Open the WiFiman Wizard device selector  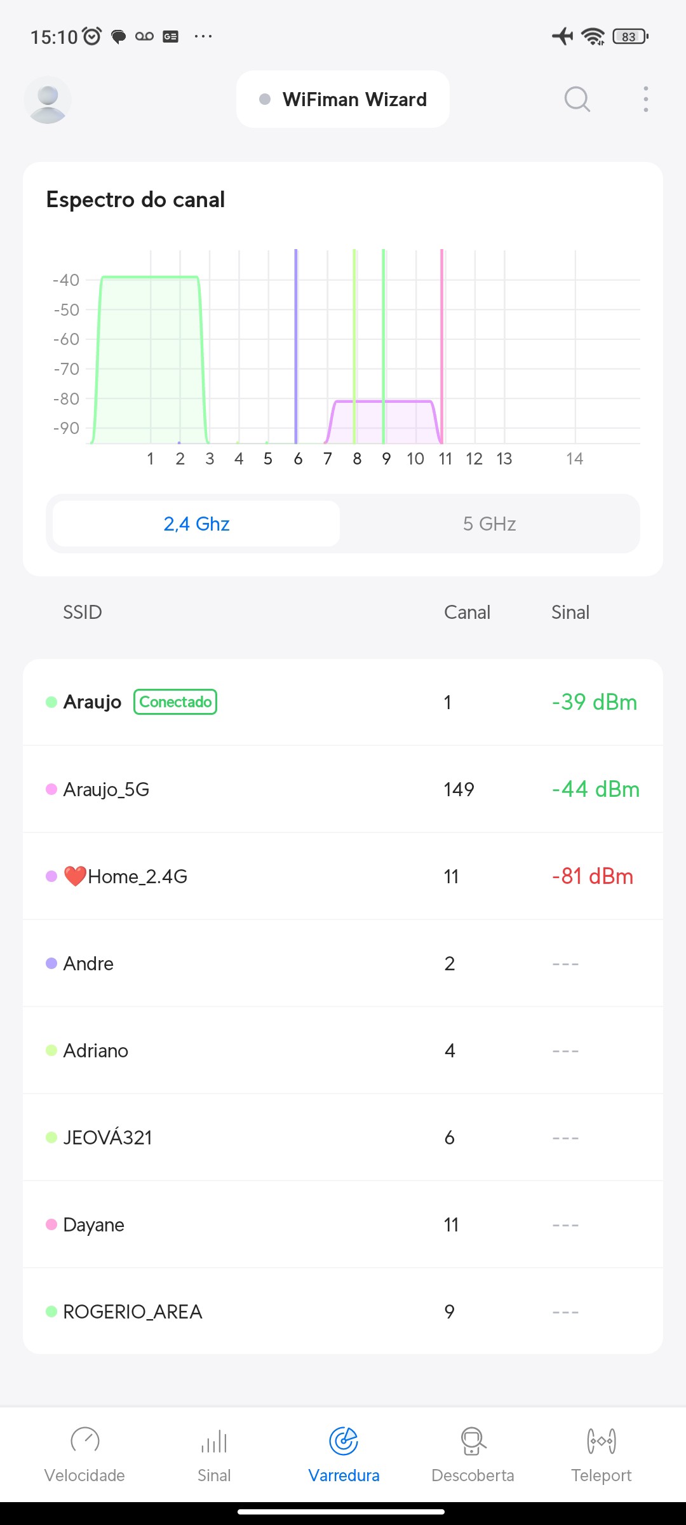click(x=343, y=100)
